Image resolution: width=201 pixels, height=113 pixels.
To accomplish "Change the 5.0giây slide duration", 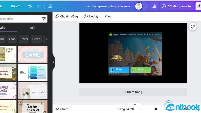I will click(x=91, y=16).
